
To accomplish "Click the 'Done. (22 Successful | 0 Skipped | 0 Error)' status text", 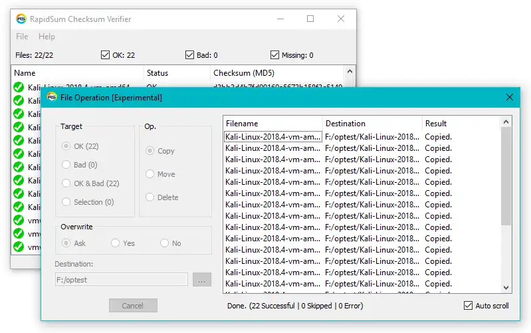I will (295, 306).
